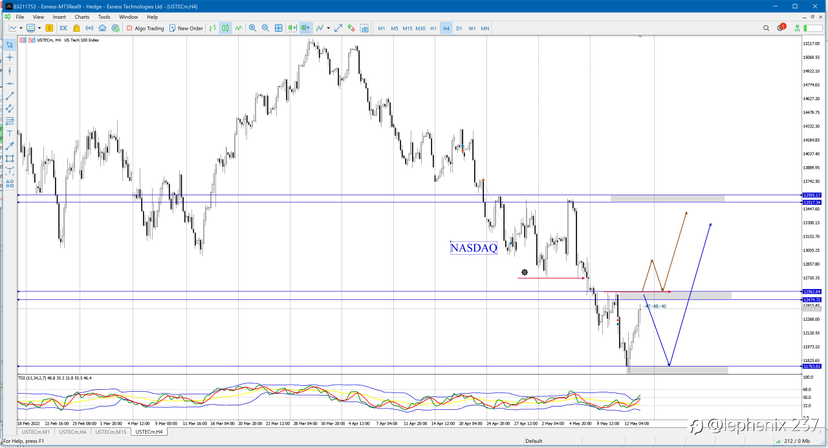Select the rectangle shape tool

(10, 158)
